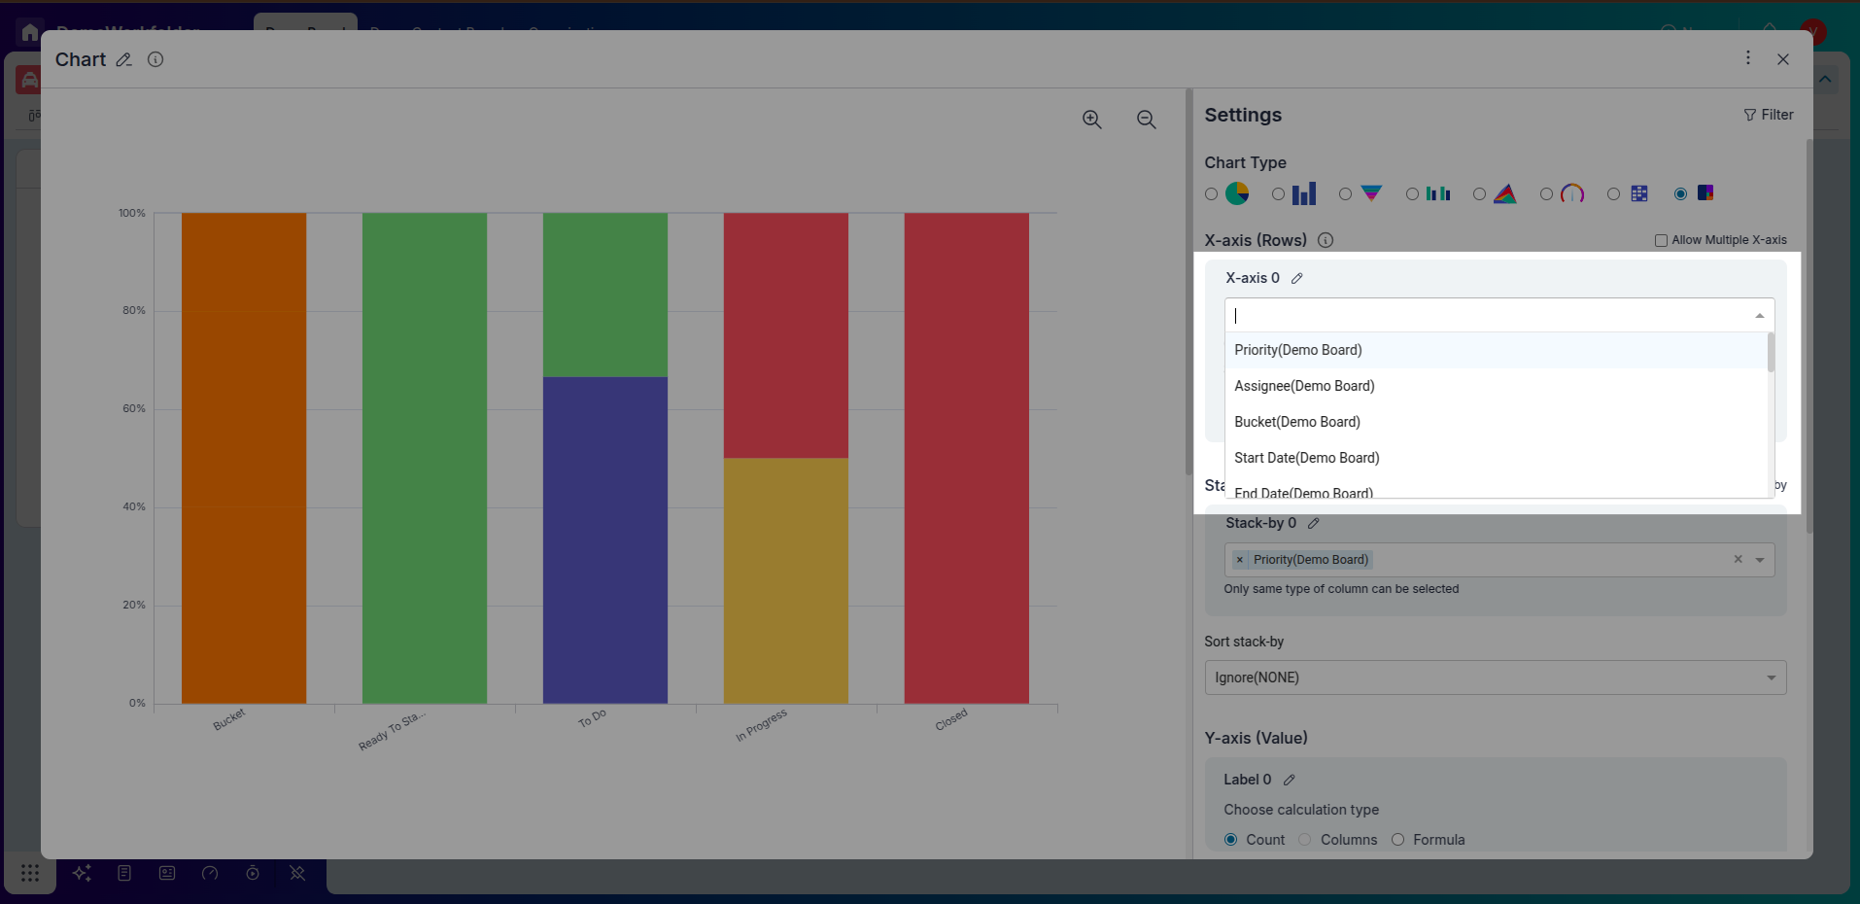Viewport: 1860px width, 904px height.
Task: Click the home icon in the background window
Action: [x=30, y=32]
